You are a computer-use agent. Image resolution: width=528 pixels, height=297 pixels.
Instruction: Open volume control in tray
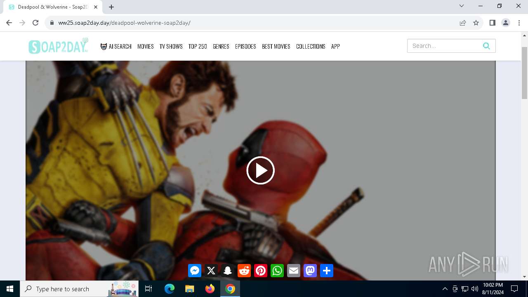click(x=475, y=289)
